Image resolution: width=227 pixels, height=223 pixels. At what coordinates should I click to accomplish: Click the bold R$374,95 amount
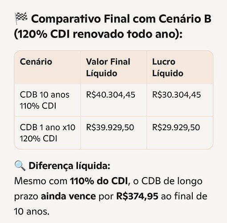click(x=138, y=196)
